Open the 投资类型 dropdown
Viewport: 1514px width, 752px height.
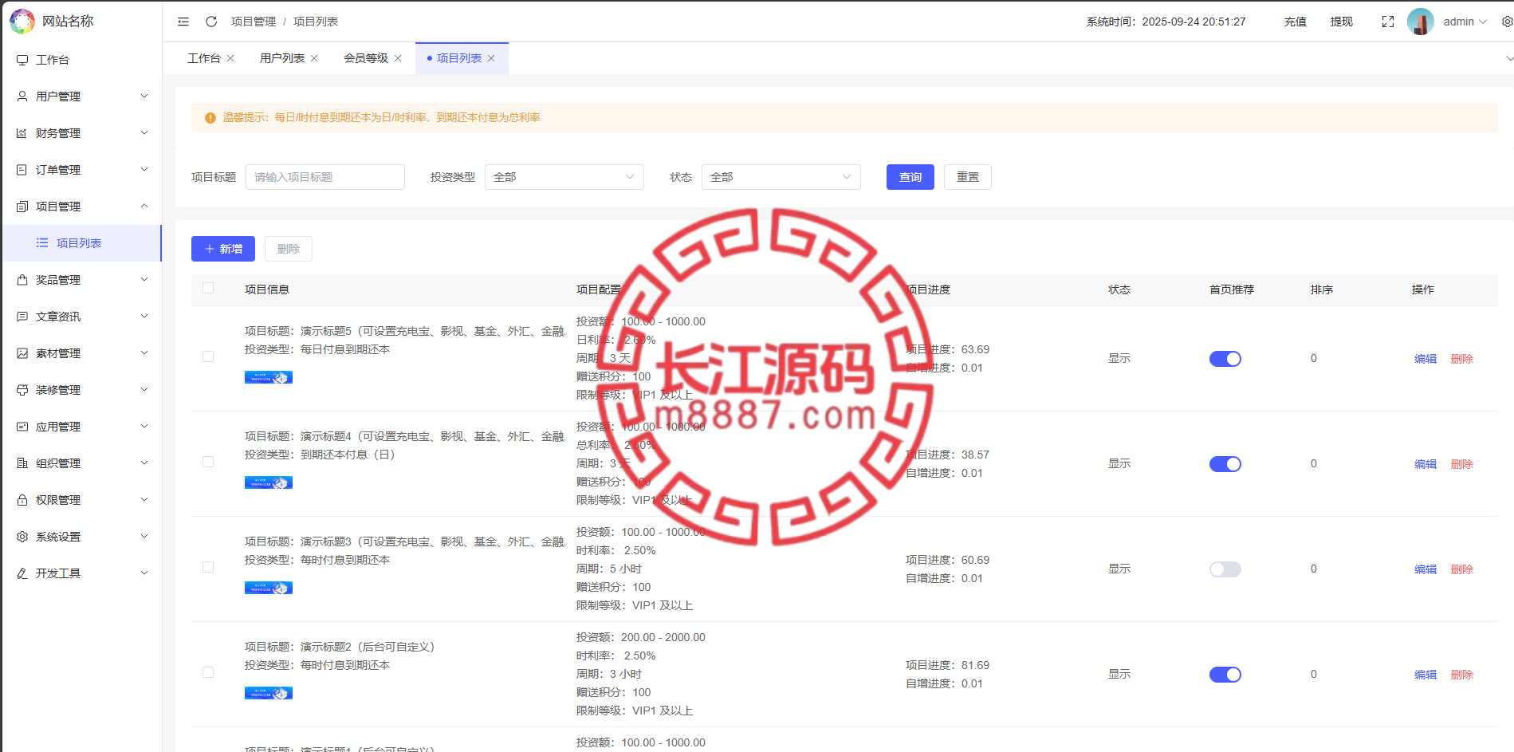564,177
